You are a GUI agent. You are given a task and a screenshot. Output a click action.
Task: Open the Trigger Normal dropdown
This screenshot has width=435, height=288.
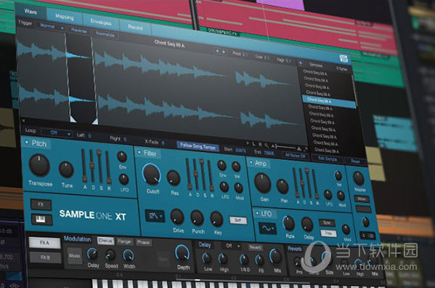tap(51, 26)
